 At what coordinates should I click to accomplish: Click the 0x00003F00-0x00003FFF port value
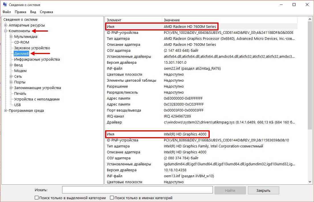[x=183, y=110]
